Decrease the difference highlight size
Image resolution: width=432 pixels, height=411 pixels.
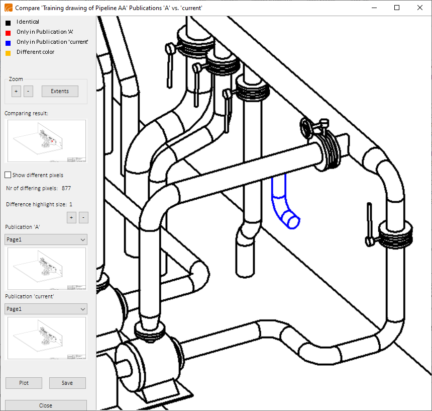(83, 217)
